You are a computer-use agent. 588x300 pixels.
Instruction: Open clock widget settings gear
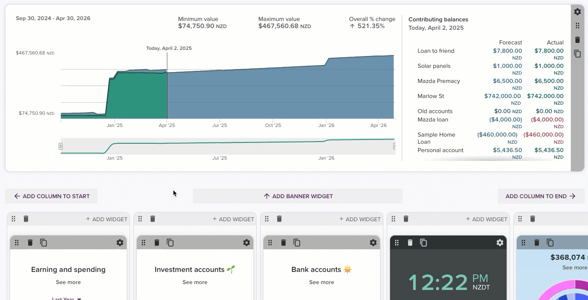pos(500,243)
